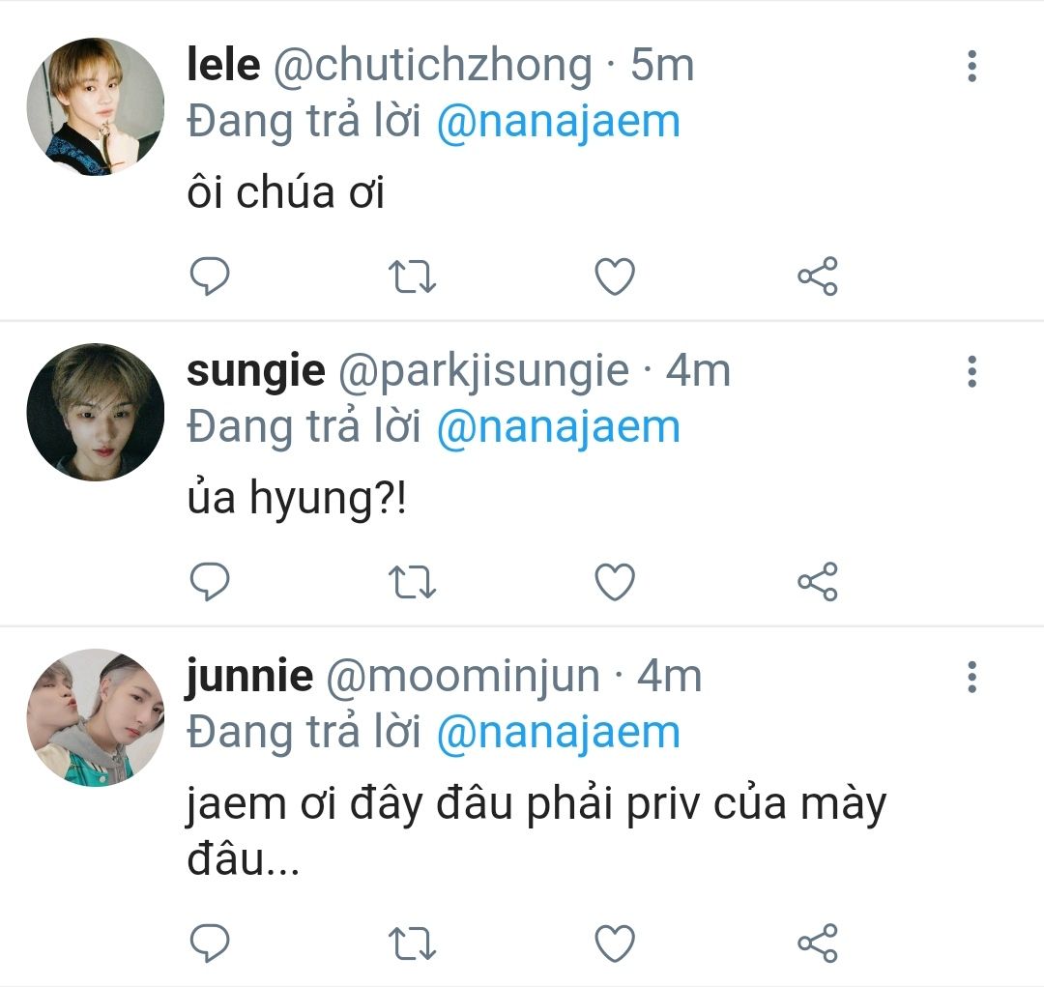
Task: Share lele's tweet
Action: [x=817, y=277]
